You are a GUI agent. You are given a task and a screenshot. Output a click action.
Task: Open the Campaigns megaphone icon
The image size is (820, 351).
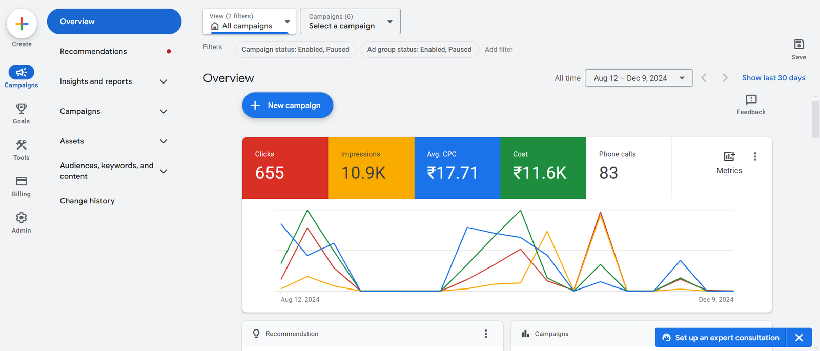(x=22, y=72)
